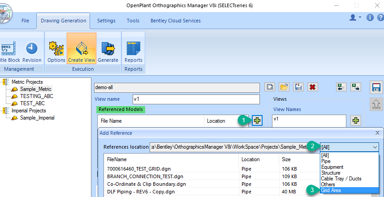Expand the [All] filter dropdown arrow
Screen dimensions: 384x197
375,147
